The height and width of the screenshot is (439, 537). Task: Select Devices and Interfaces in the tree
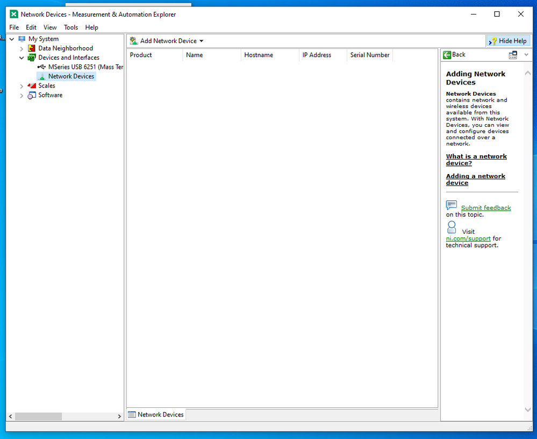coord(69,57)
